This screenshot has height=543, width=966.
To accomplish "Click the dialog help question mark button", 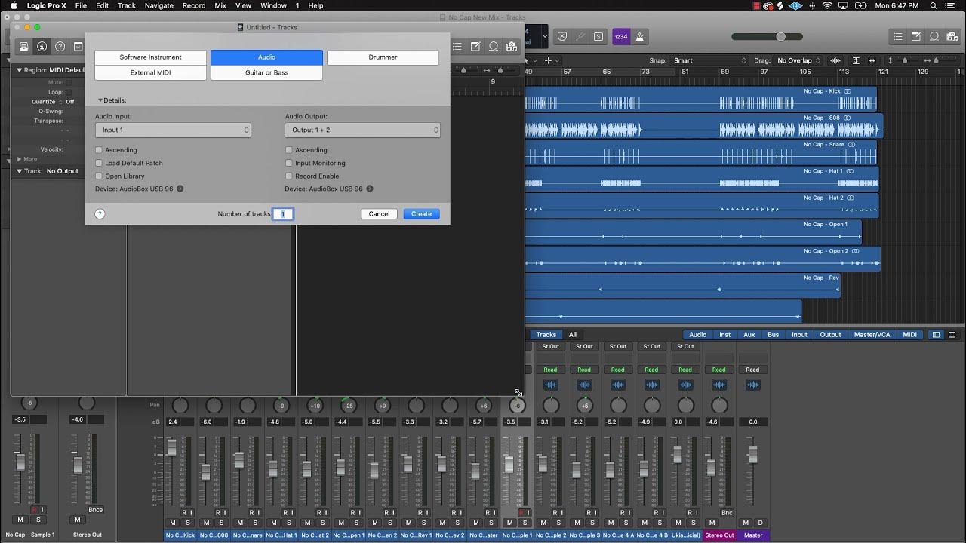I will tap(100, 214).
